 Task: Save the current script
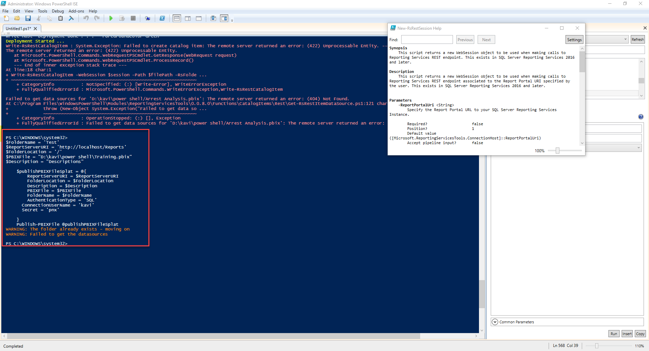[28, 19]
